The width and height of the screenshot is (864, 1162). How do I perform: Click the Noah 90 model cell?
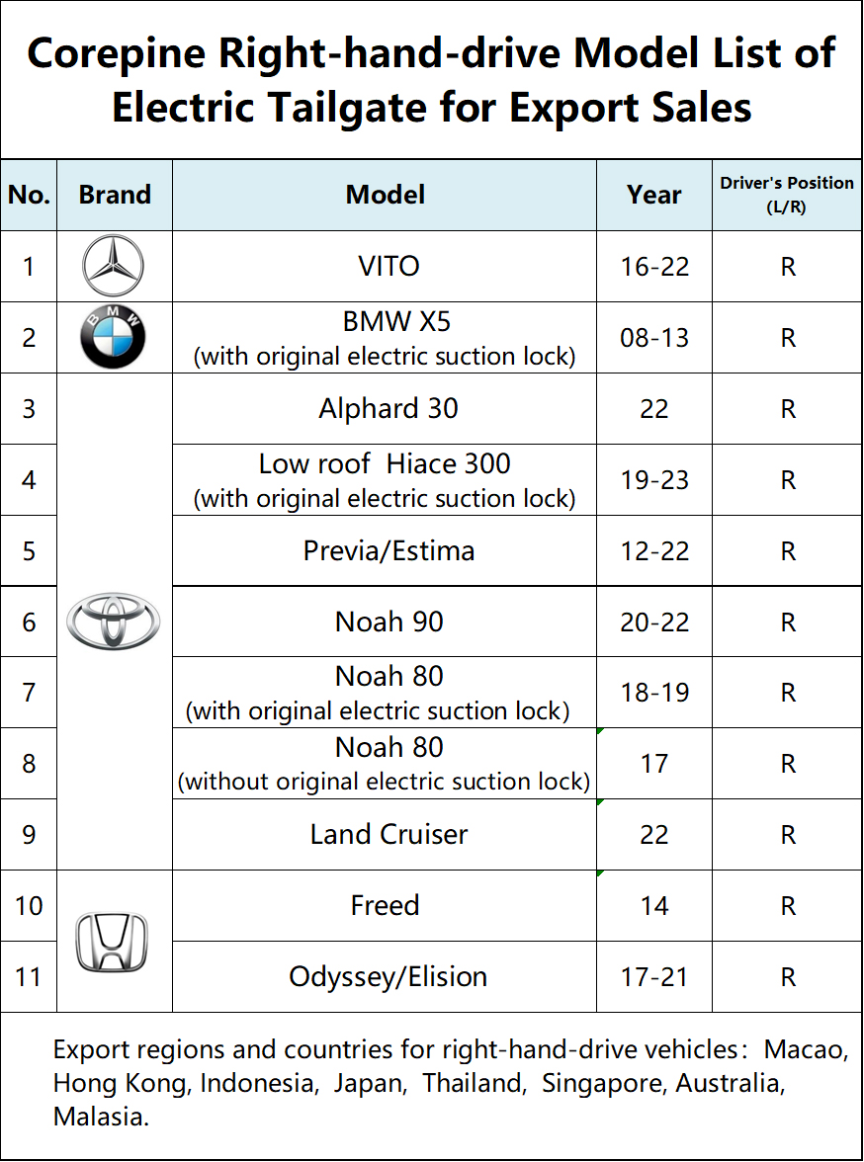[x=389, y=622]
